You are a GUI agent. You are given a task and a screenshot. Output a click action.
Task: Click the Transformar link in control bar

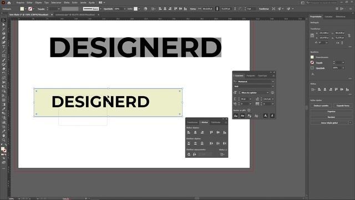(264, 9)
